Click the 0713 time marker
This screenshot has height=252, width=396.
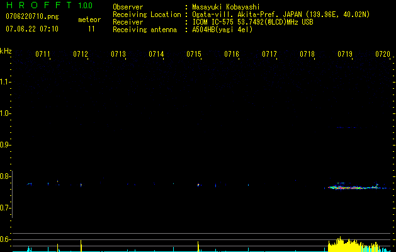pos(118,54)
